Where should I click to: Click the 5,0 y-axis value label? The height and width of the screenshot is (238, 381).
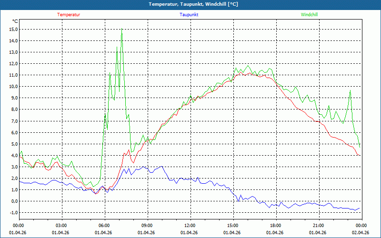click(14, 144)
